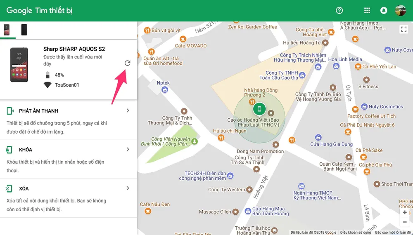Image resolution: width=413 pixels, height=235 pixels.
Task: Click the KHÓA lock device icon
Action: [9, 150]
